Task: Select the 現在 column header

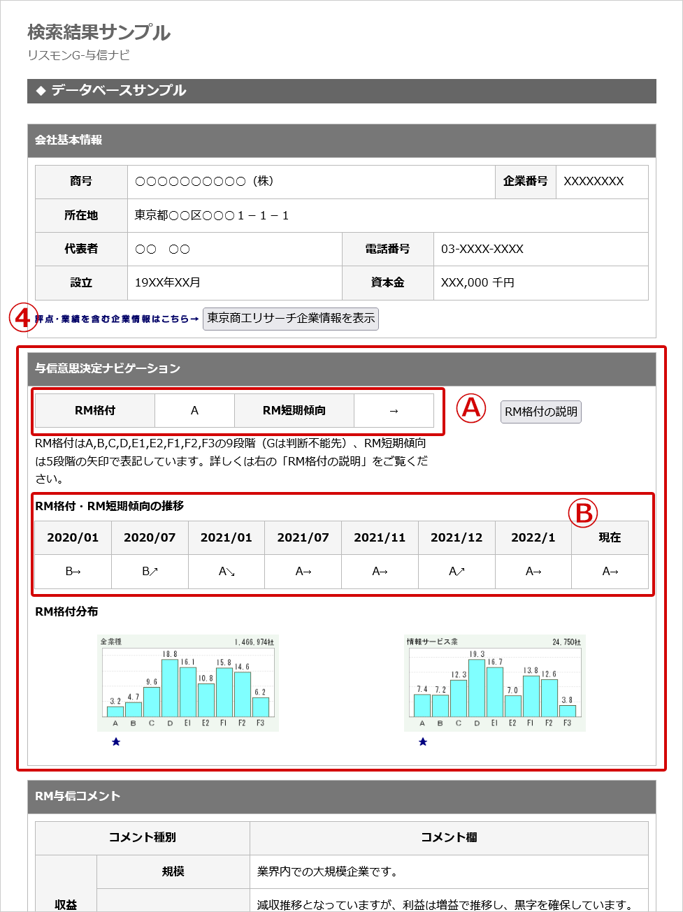Action: (x=610, y=537)
